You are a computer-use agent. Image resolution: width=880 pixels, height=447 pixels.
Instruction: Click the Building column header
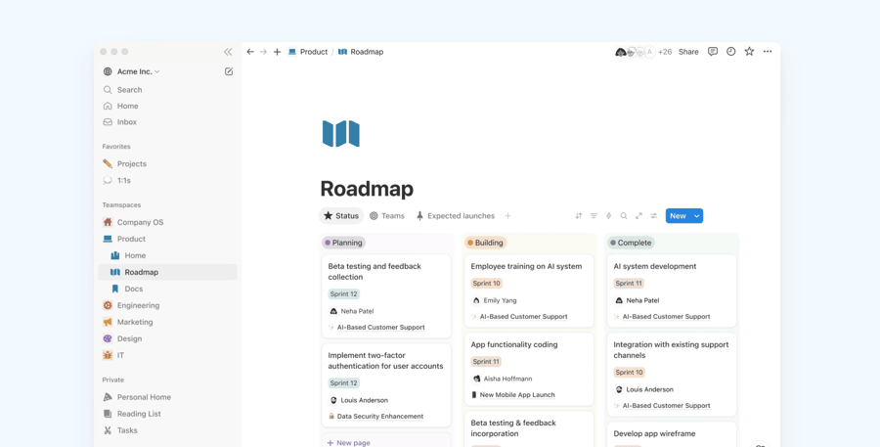pyautogui.click(x=485, y=244)
